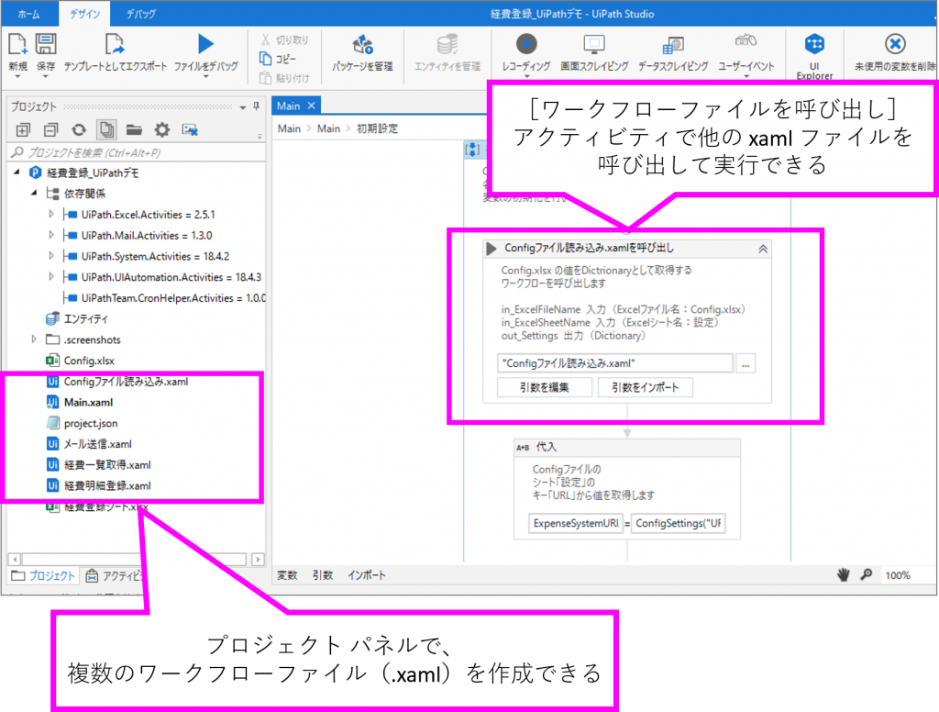Screen dimensions: 939x712
Task: Open Debug File (ファイルをデバッグ) dropdown
Action: pos(205,77)
